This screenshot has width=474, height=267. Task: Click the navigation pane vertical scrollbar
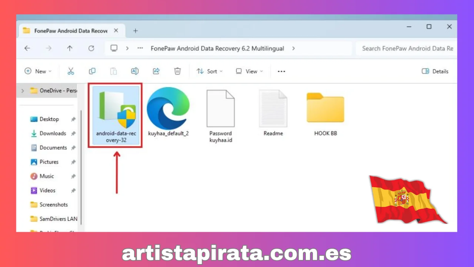[x=81, y=167]
